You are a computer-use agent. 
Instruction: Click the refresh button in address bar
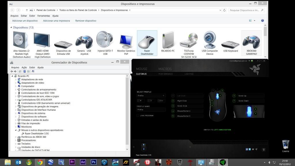(x=224, y=10)
